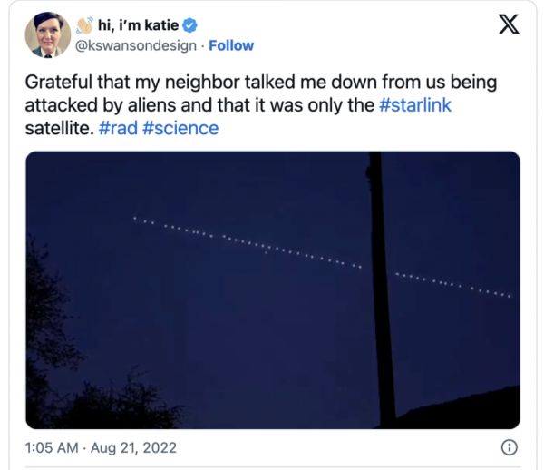Open the #starlink hashtag

414,105
